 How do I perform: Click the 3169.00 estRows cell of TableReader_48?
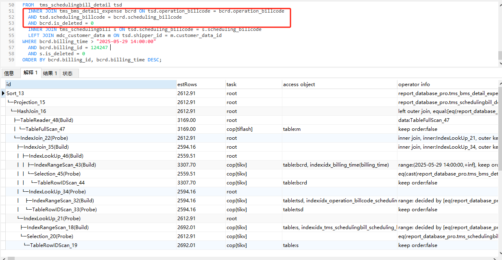click(x=186, y=120)
